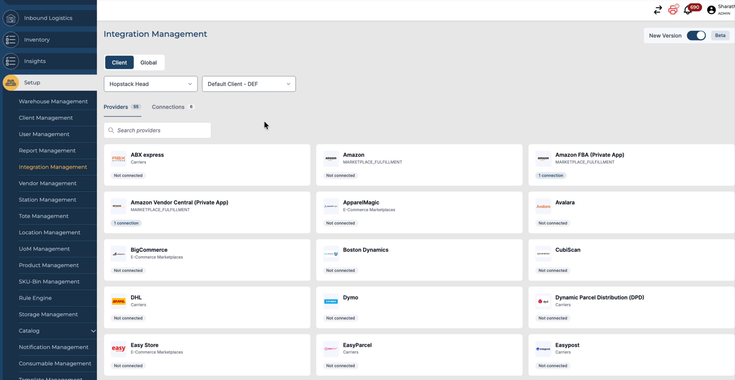Toggle the New Version switch
Viewport: 735px width, 380px height.
point(696,36)
